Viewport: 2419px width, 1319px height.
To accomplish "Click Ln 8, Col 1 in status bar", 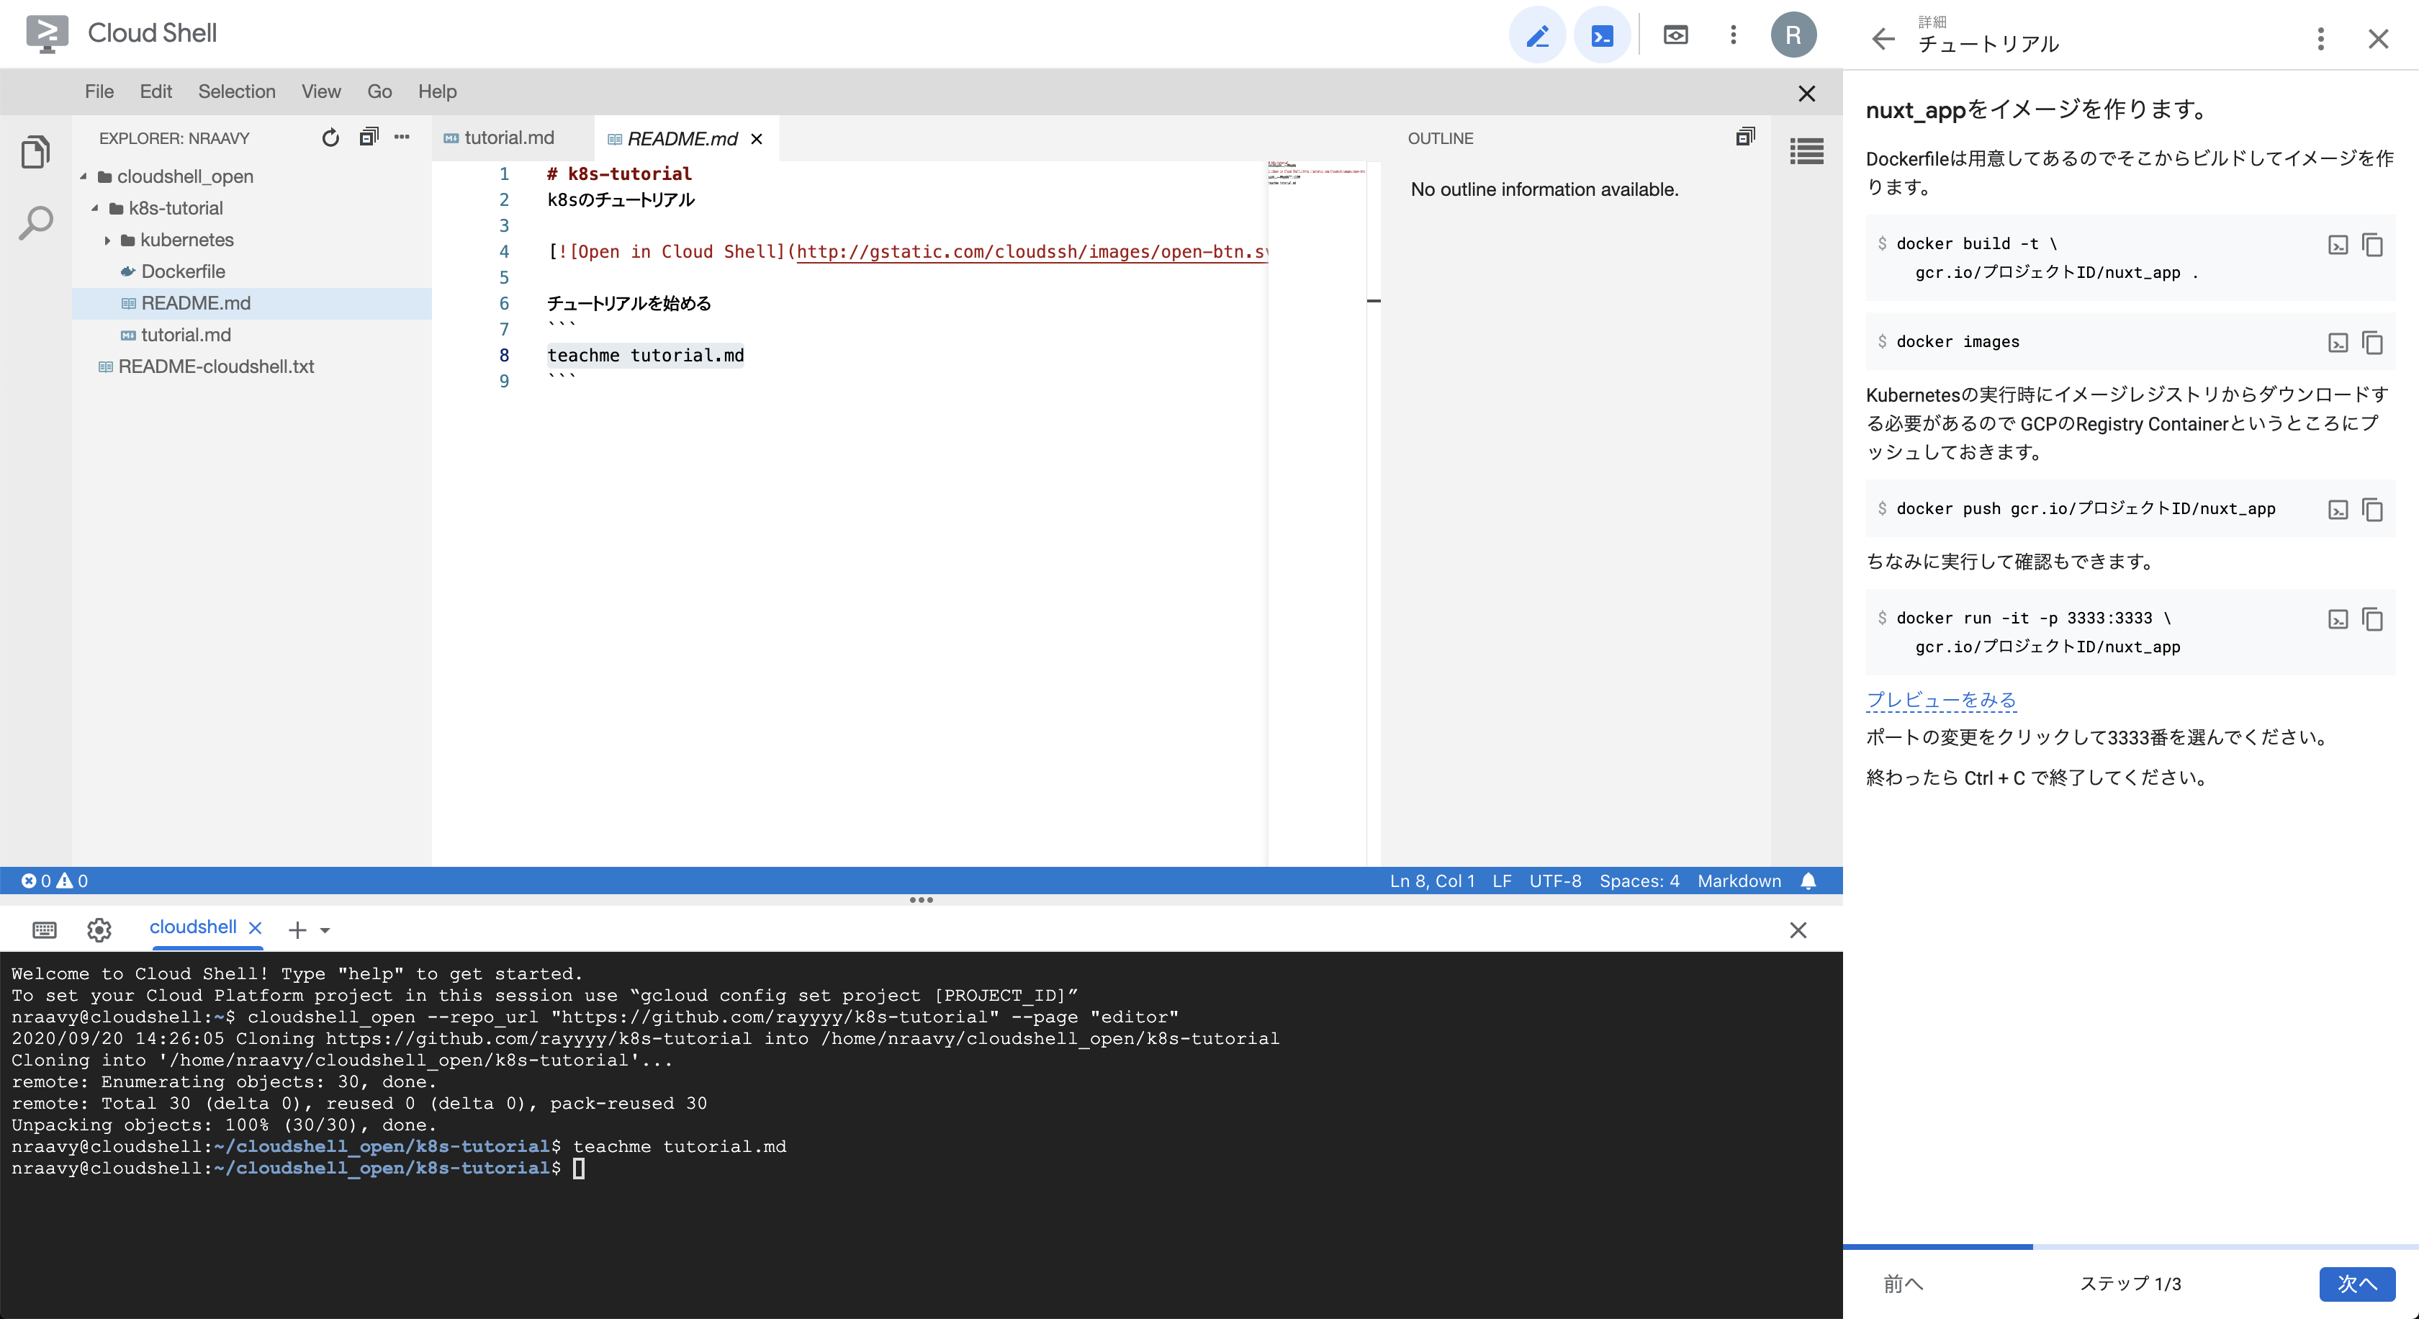I will pos(1432,881).
